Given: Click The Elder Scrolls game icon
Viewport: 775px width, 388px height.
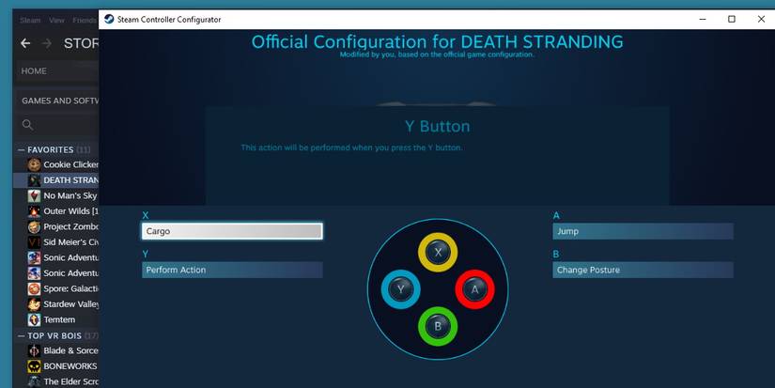Looking at the screenshot, I should coord(34,381).
